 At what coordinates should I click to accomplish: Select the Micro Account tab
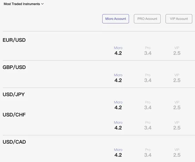coord(116,19)
